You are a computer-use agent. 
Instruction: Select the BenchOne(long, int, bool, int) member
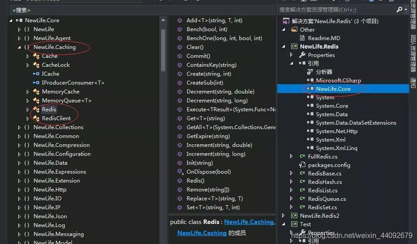click(x=224, y=38)
